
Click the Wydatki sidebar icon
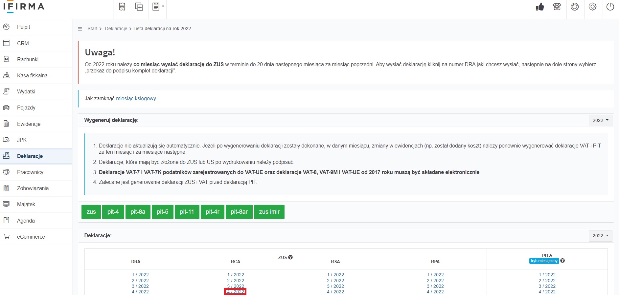click(6, 91)
